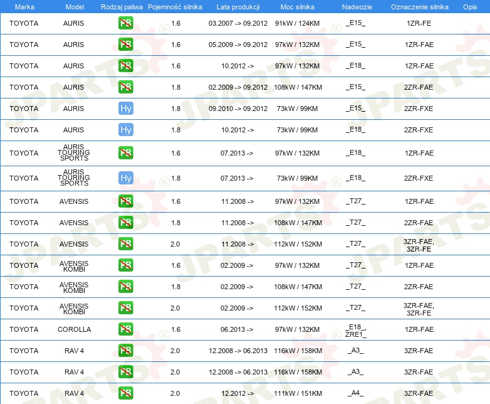This screenshot has width=490, height=404.
Task: Click 112kW / 152KM in Avensis Kombi row
Action: 298,307
